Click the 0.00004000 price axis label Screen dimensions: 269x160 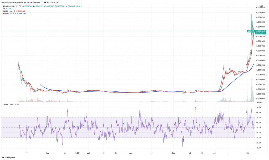click(x=261, y=60)
